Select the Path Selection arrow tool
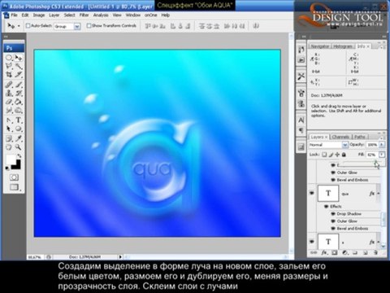 pos(9,129)
